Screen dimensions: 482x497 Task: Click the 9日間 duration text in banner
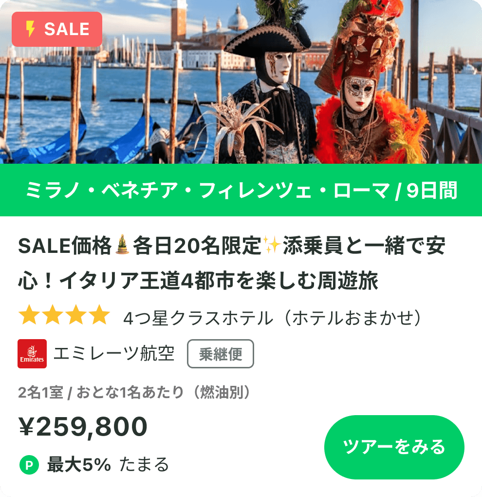tap(432, 190)
